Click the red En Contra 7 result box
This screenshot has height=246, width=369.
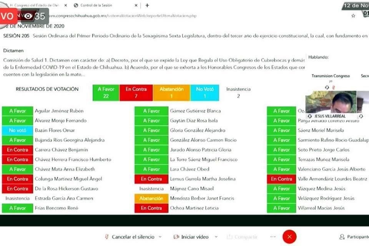(136, 93)
